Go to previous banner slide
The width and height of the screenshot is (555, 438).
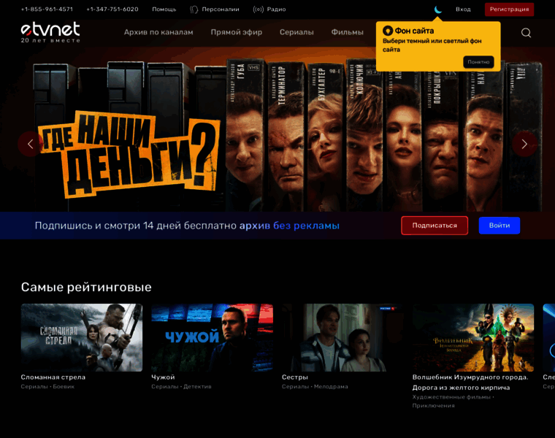(31, 144)
